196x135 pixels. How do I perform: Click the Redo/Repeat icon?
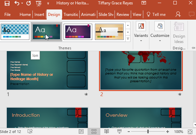click(x=29, y=3)
